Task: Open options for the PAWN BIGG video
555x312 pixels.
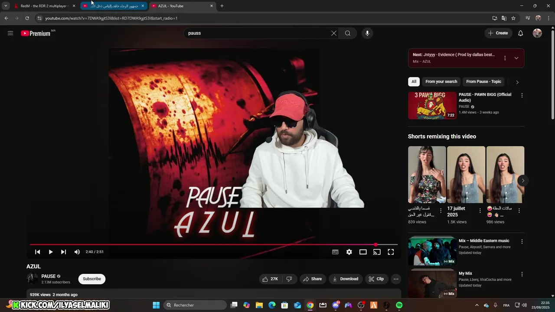Action: point(522,95)
